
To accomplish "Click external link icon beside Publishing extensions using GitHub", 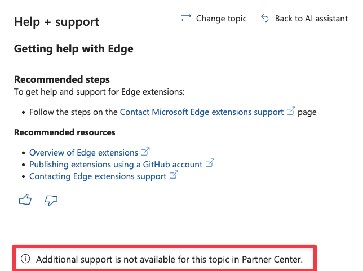I will pos(210,163).
